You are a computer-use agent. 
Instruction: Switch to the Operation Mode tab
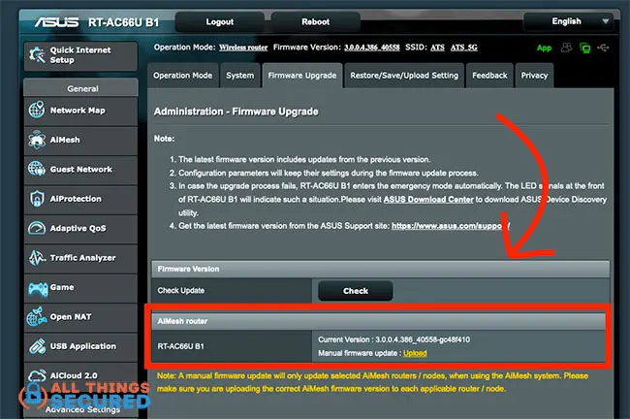coord(183,76)
